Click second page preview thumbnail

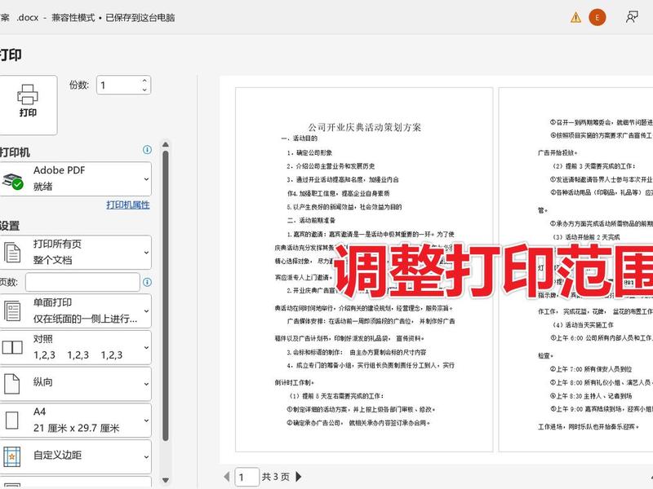(576, 270)
